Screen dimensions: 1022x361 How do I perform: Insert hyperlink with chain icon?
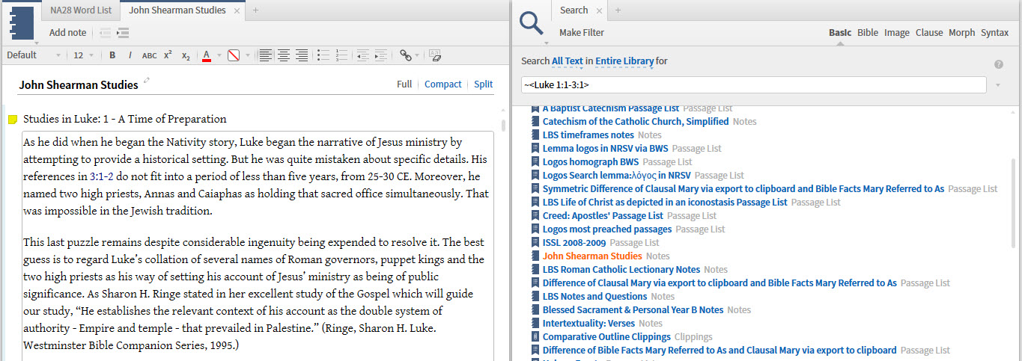pos(405,55)
